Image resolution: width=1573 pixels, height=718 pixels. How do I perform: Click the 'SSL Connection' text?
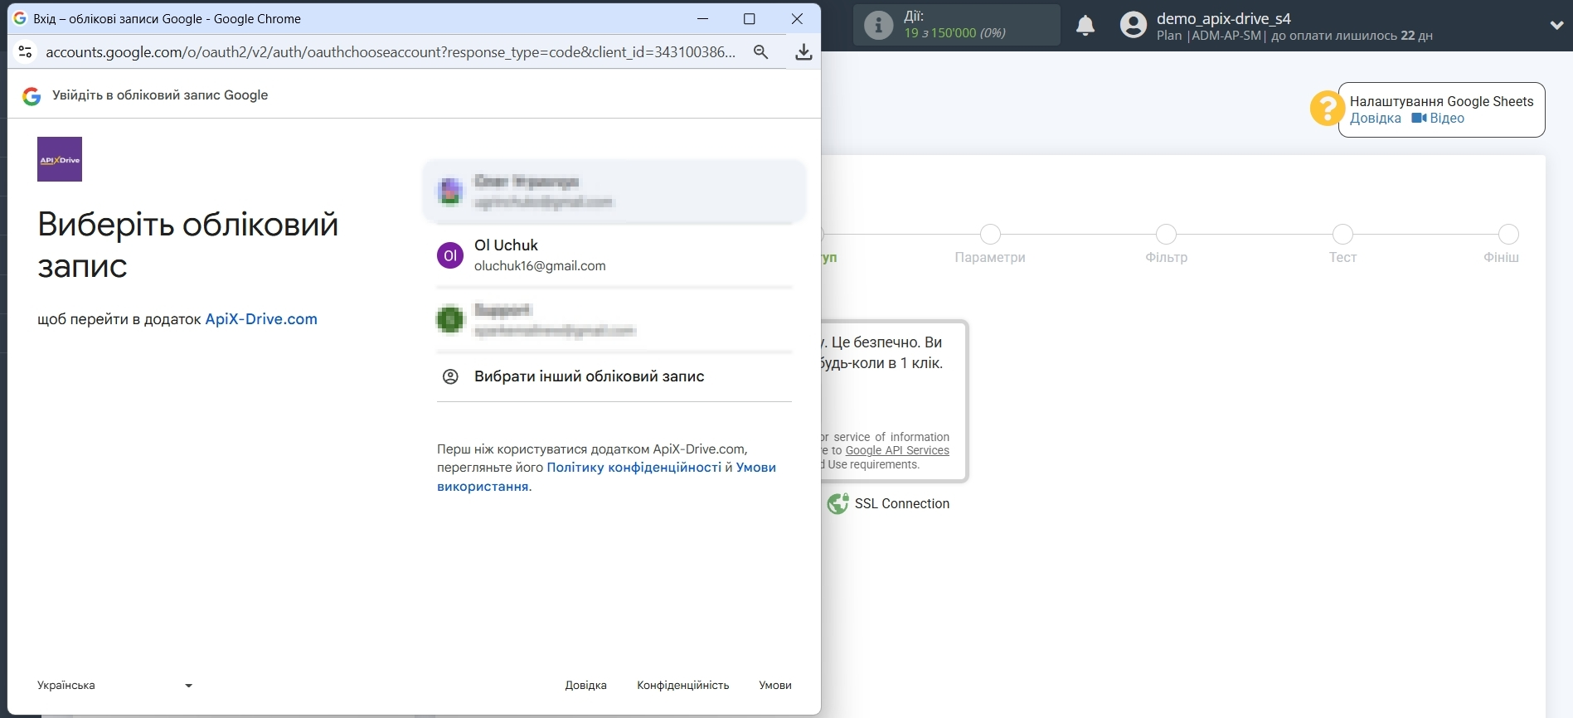point(902,504)
